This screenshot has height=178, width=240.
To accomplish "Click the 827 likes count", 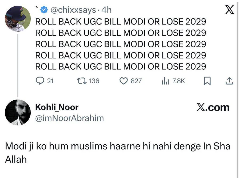I will pyautogui.click(x=136, y=81).
